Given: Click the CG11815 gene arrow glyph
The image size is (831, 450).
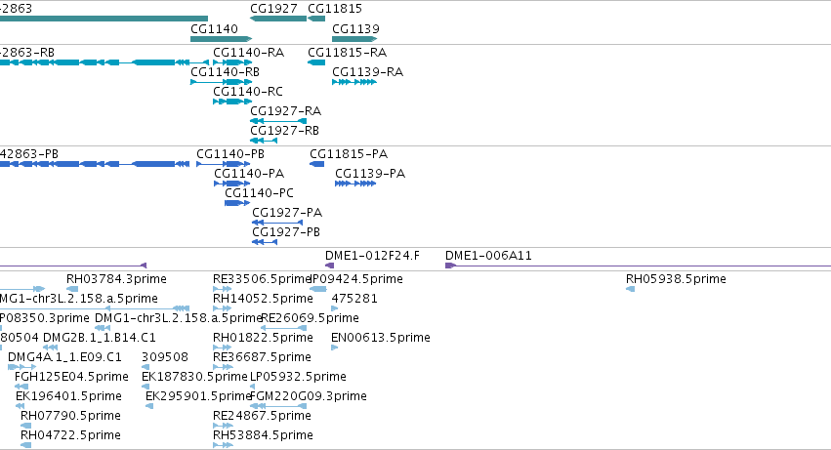Looking at the screenshot, I should (316, 19).
